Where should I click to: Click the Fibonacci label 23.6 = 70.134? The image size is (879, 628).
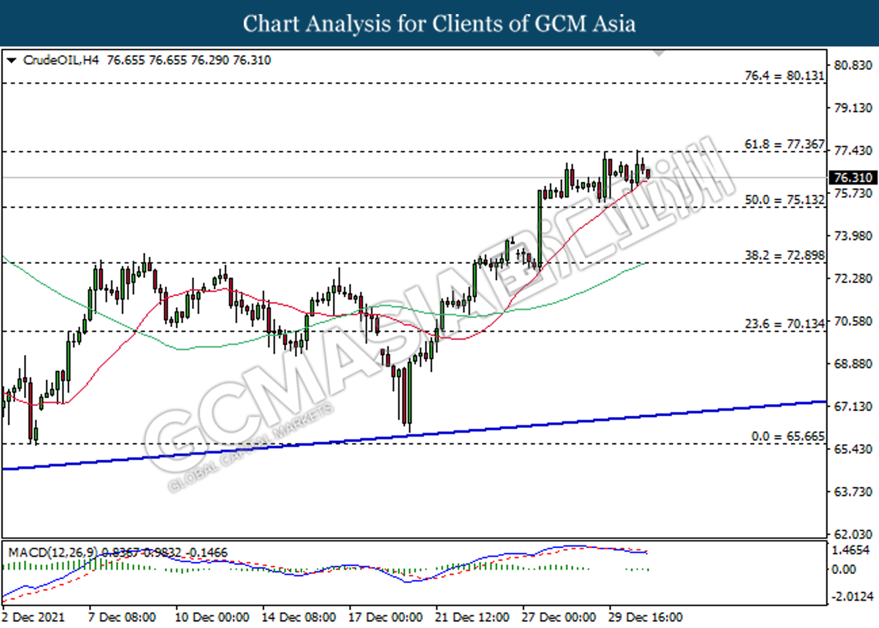click(x=784, y=324)
